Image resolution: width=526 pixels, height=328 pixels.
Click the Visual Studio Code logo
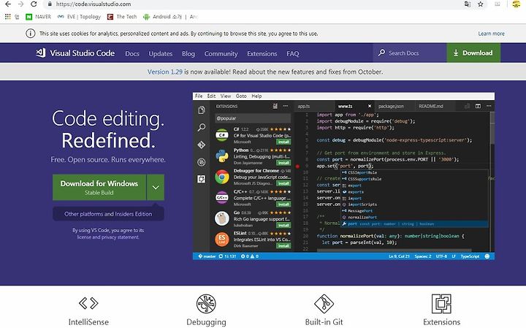click(75, 53)
